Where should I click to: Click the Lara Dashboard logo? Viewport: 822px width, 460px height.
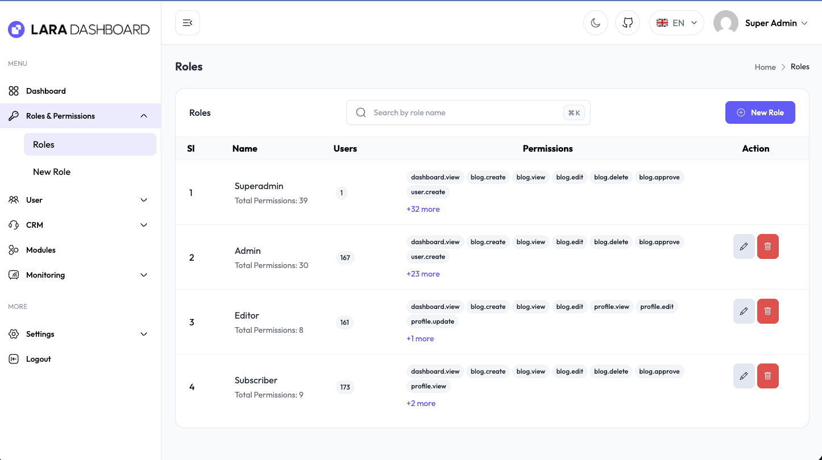tap(79, 30)
